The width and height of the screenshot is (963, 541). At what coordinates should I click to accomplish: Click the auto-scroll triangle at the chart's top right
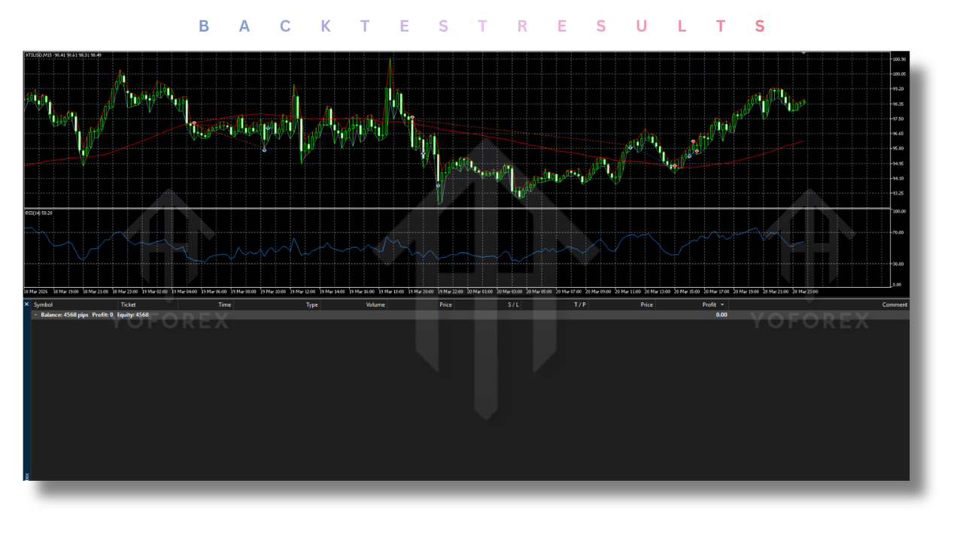[x=804, y=53]
